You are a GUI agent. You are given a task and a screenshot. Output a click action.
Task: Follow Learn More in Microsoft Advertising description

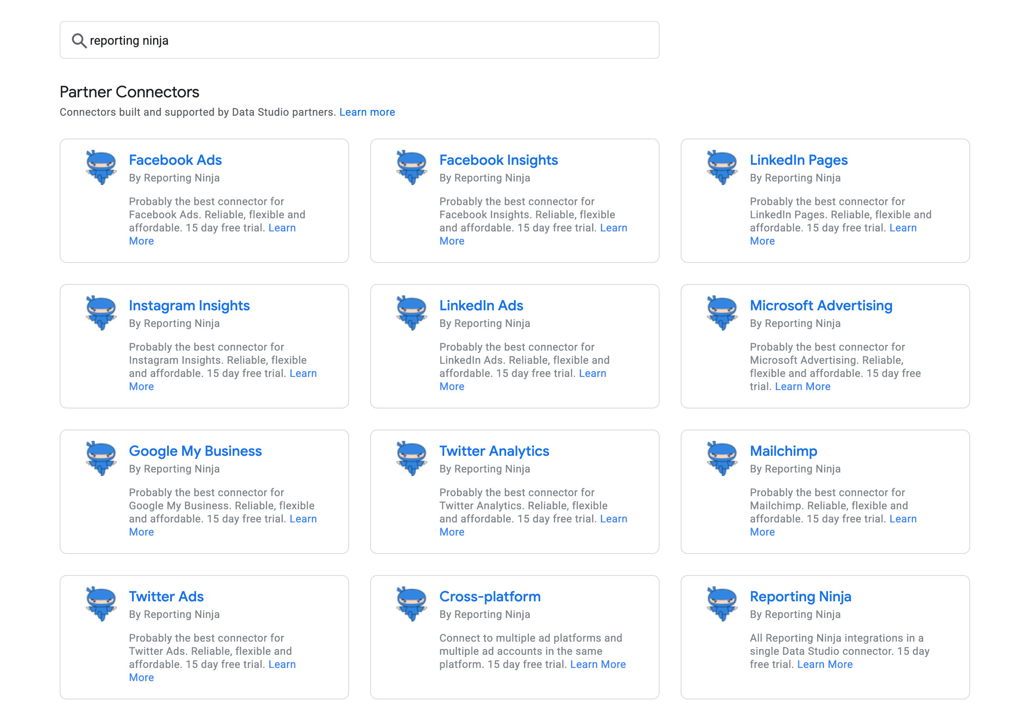pyautogui.click(x=803, y=387)
